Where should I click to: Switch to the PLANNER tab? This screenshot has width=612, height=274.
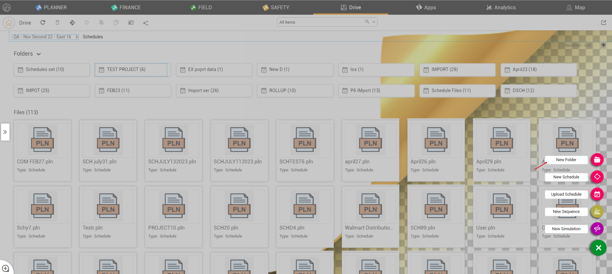click(51, 7)
